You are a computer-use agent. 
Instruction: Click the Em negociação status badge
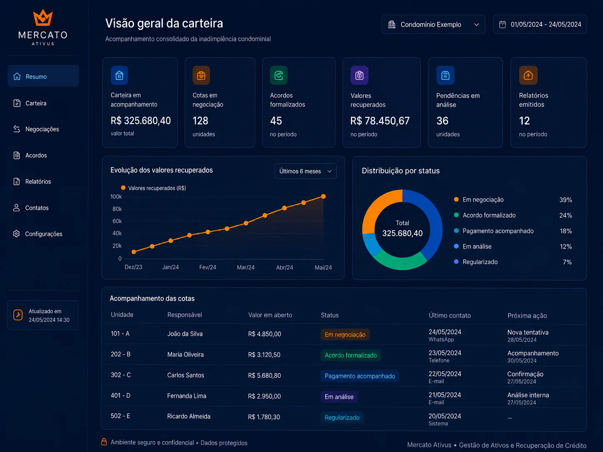click(345, 335)
